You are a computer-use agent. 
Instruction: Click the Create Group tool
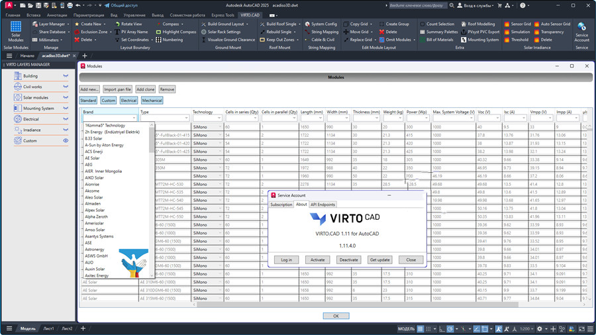tap(394, 24)
